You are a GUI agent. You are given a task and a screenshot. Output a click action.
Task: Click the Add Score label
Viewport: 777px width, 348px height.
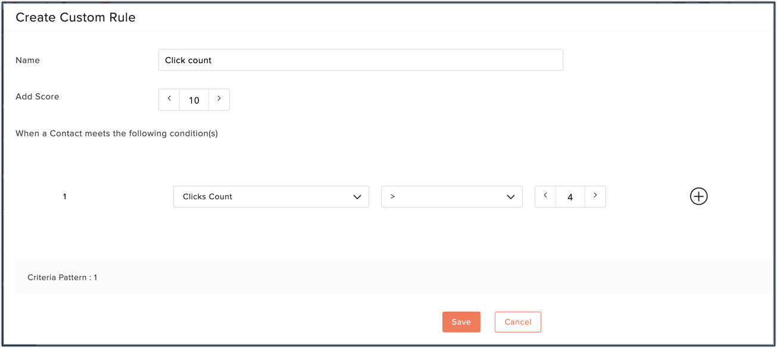tap(38, 96)
